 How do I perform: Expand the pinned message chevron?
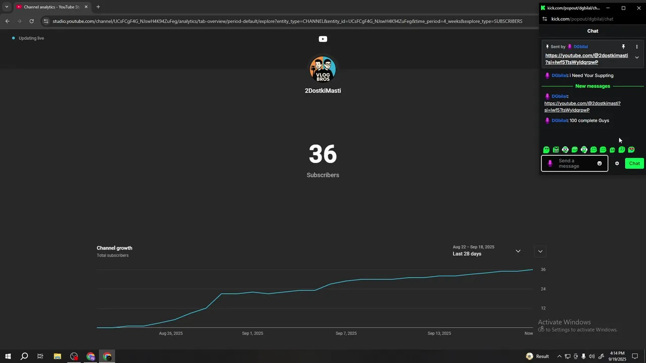coord(637,57)
